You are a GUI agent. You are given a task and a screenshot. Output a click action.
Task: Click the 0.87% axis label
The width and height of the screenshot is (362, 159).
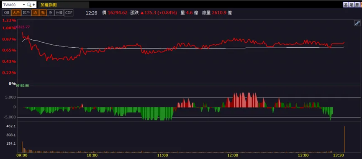click(x=9, y=39)
